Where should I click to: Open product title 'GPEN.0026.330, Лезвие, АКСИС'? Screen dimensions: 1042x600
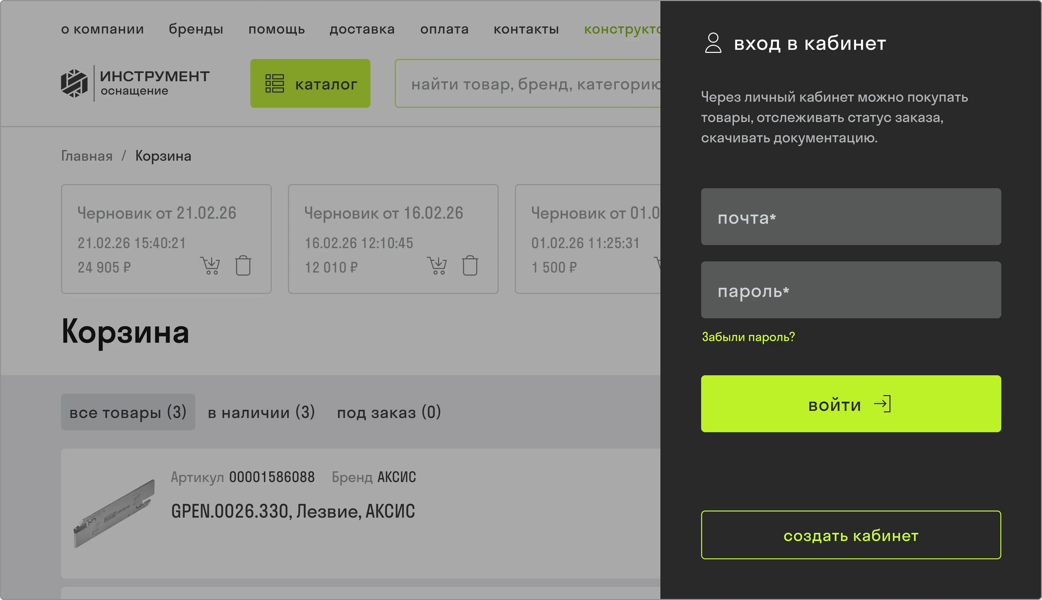[x=293, y=512]
